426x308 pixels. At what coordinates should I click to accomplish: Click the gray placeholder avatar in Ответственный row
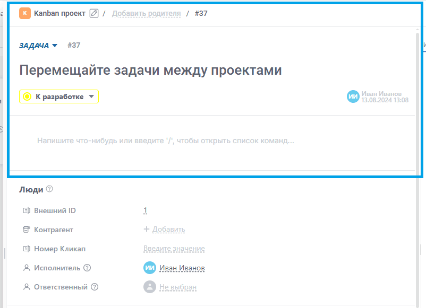click(x=150, y=287)
